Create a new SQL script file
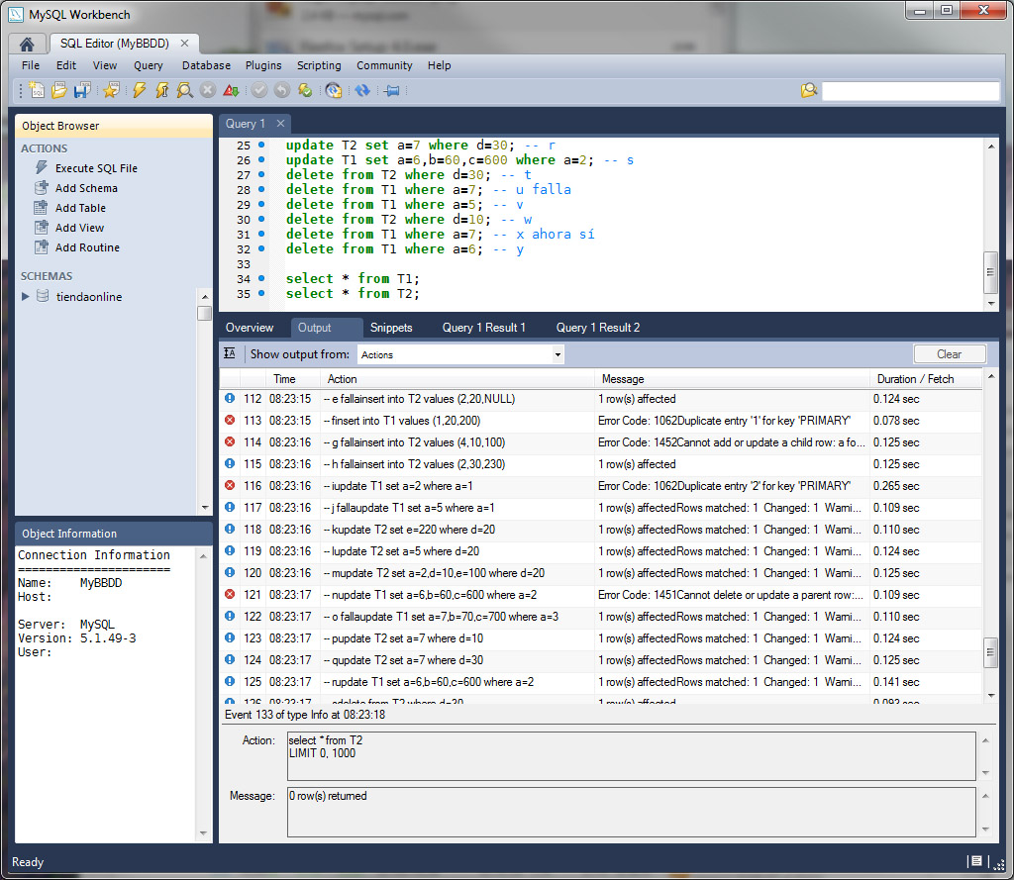This screenshot has width=1014, height=880. coord(36,90)
